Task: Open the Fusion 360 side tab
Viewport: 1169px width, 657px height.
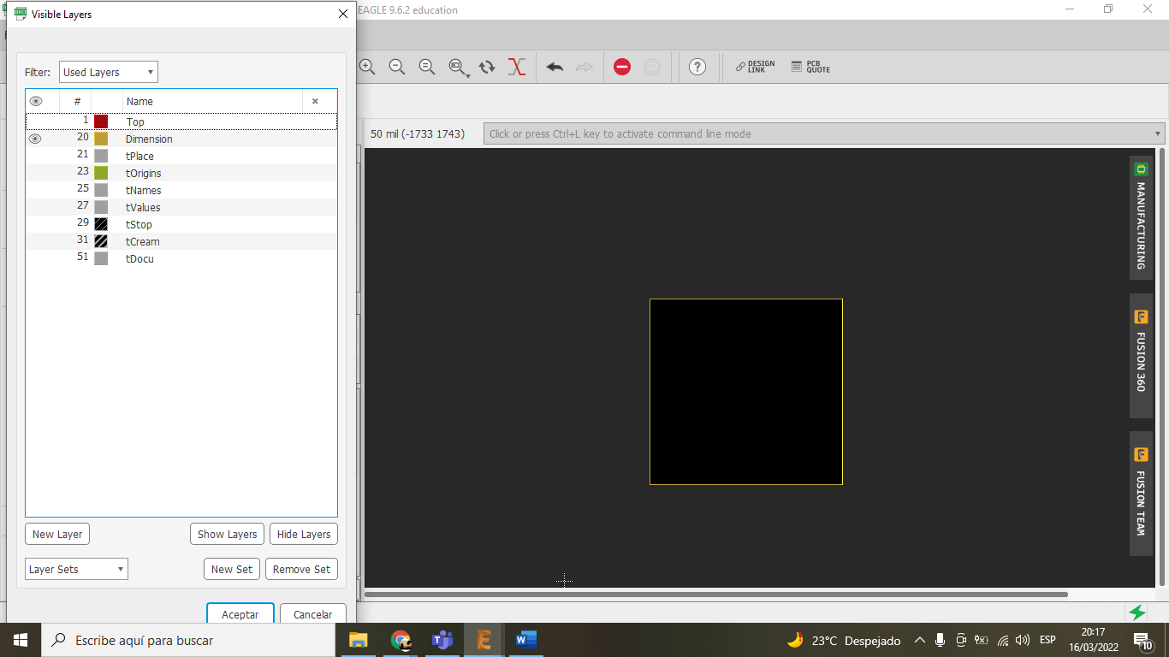Action: [x=1141, y=356]
